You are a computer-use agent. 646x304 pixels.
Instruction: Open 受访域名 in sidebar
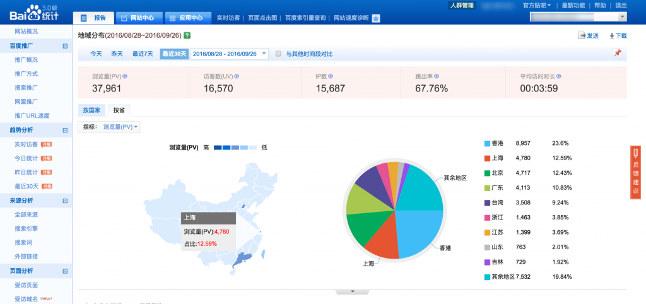[x=26, y=299]
